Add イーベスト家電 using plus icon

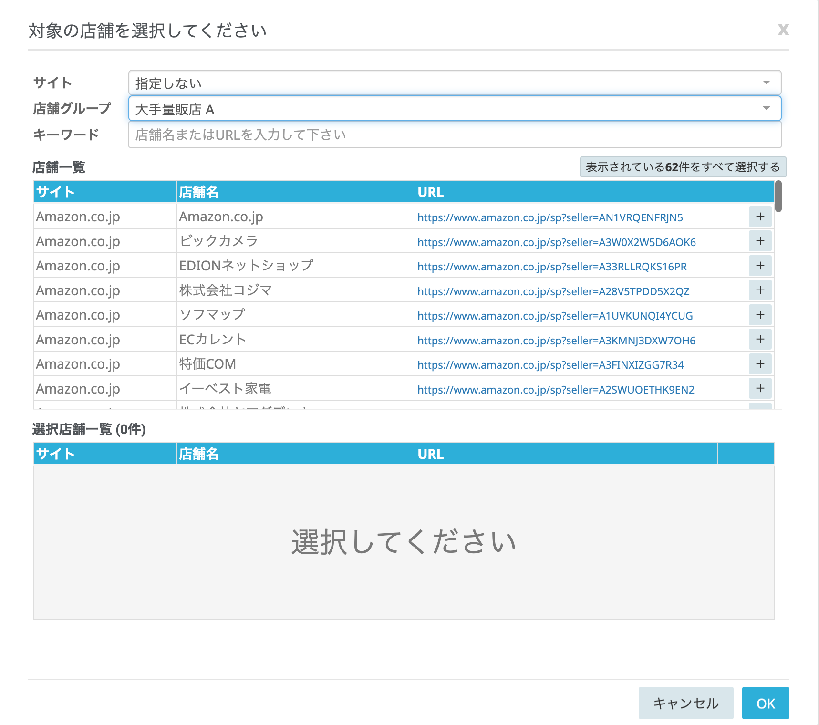[x=760, y=389]
